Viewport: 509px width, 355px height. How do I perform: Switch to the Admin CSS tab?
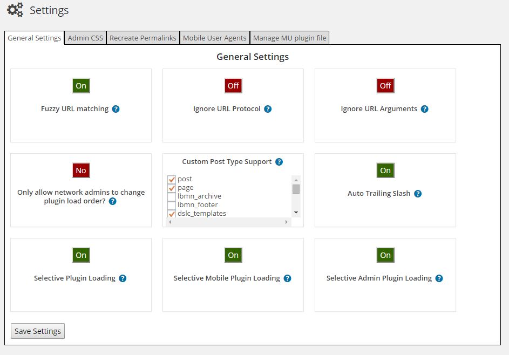point(85,38)
